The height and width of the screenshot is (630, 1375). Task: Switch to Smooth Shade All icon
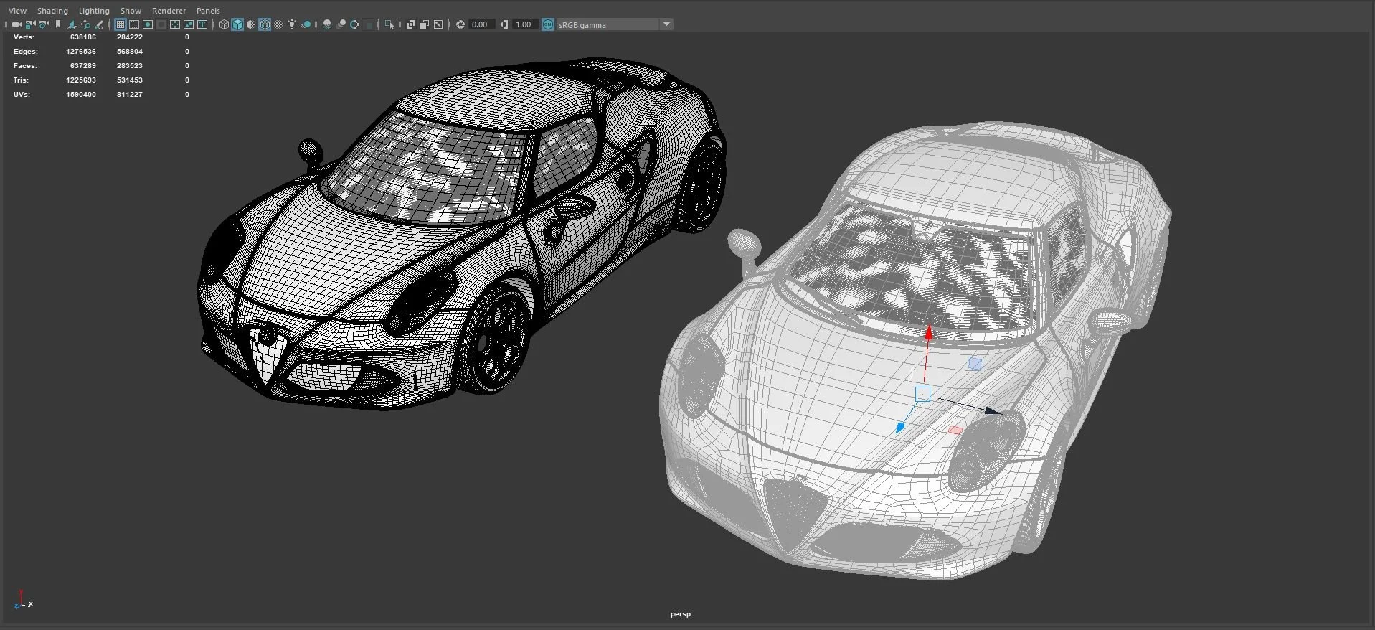[237, 24]
